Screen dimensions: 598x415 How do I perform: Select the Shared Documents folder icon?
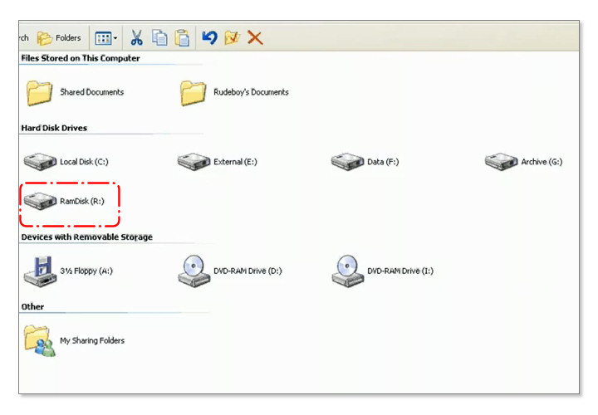pyautogui.click(x=39, y=93)
